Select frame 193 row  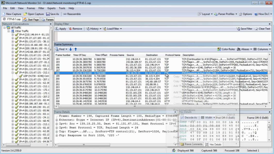coord(161,59)
